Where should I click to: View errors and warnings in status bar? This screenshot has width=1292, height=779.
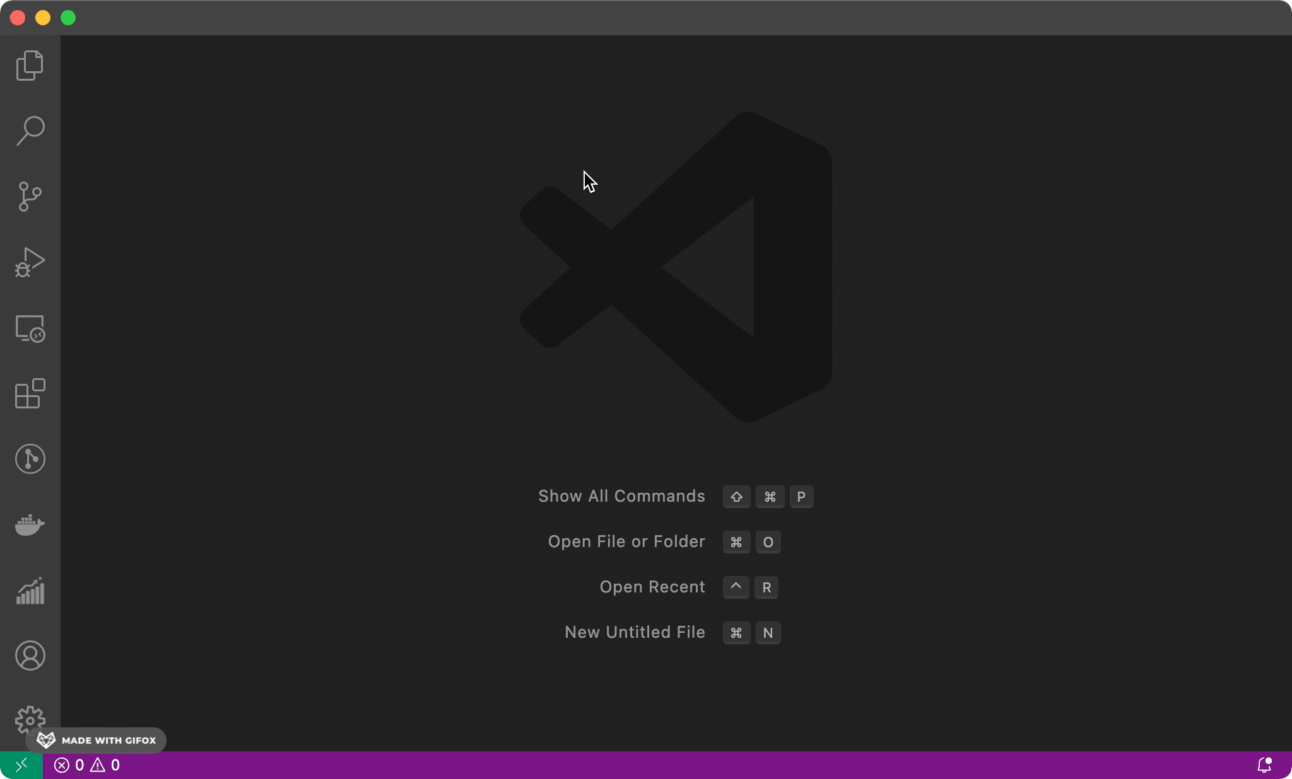coord(87,765)
